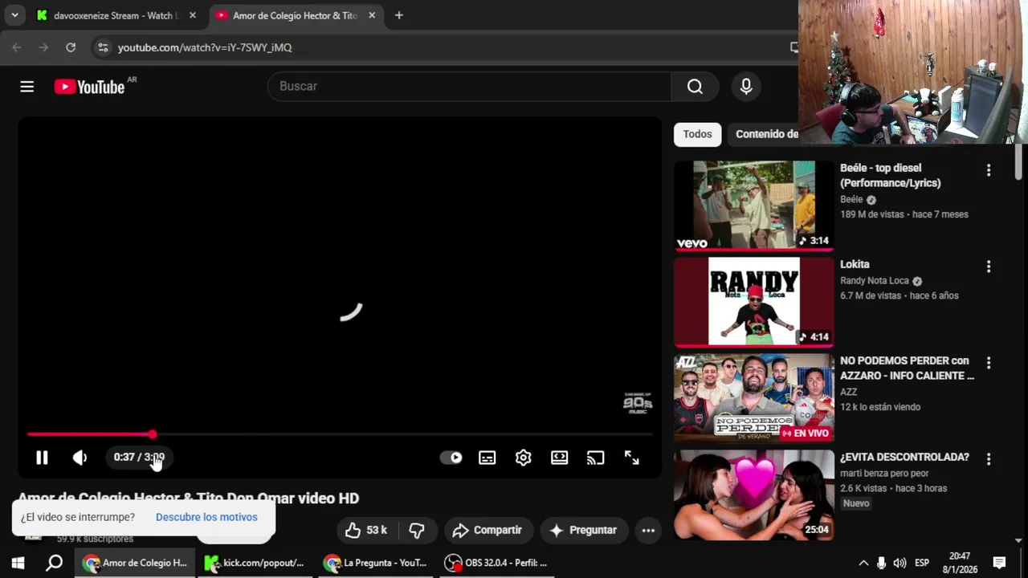Image resolution: width=1028 pixels, height=578 pixels.
Task: View site information icon in address bar
Action: click(103, 47)
